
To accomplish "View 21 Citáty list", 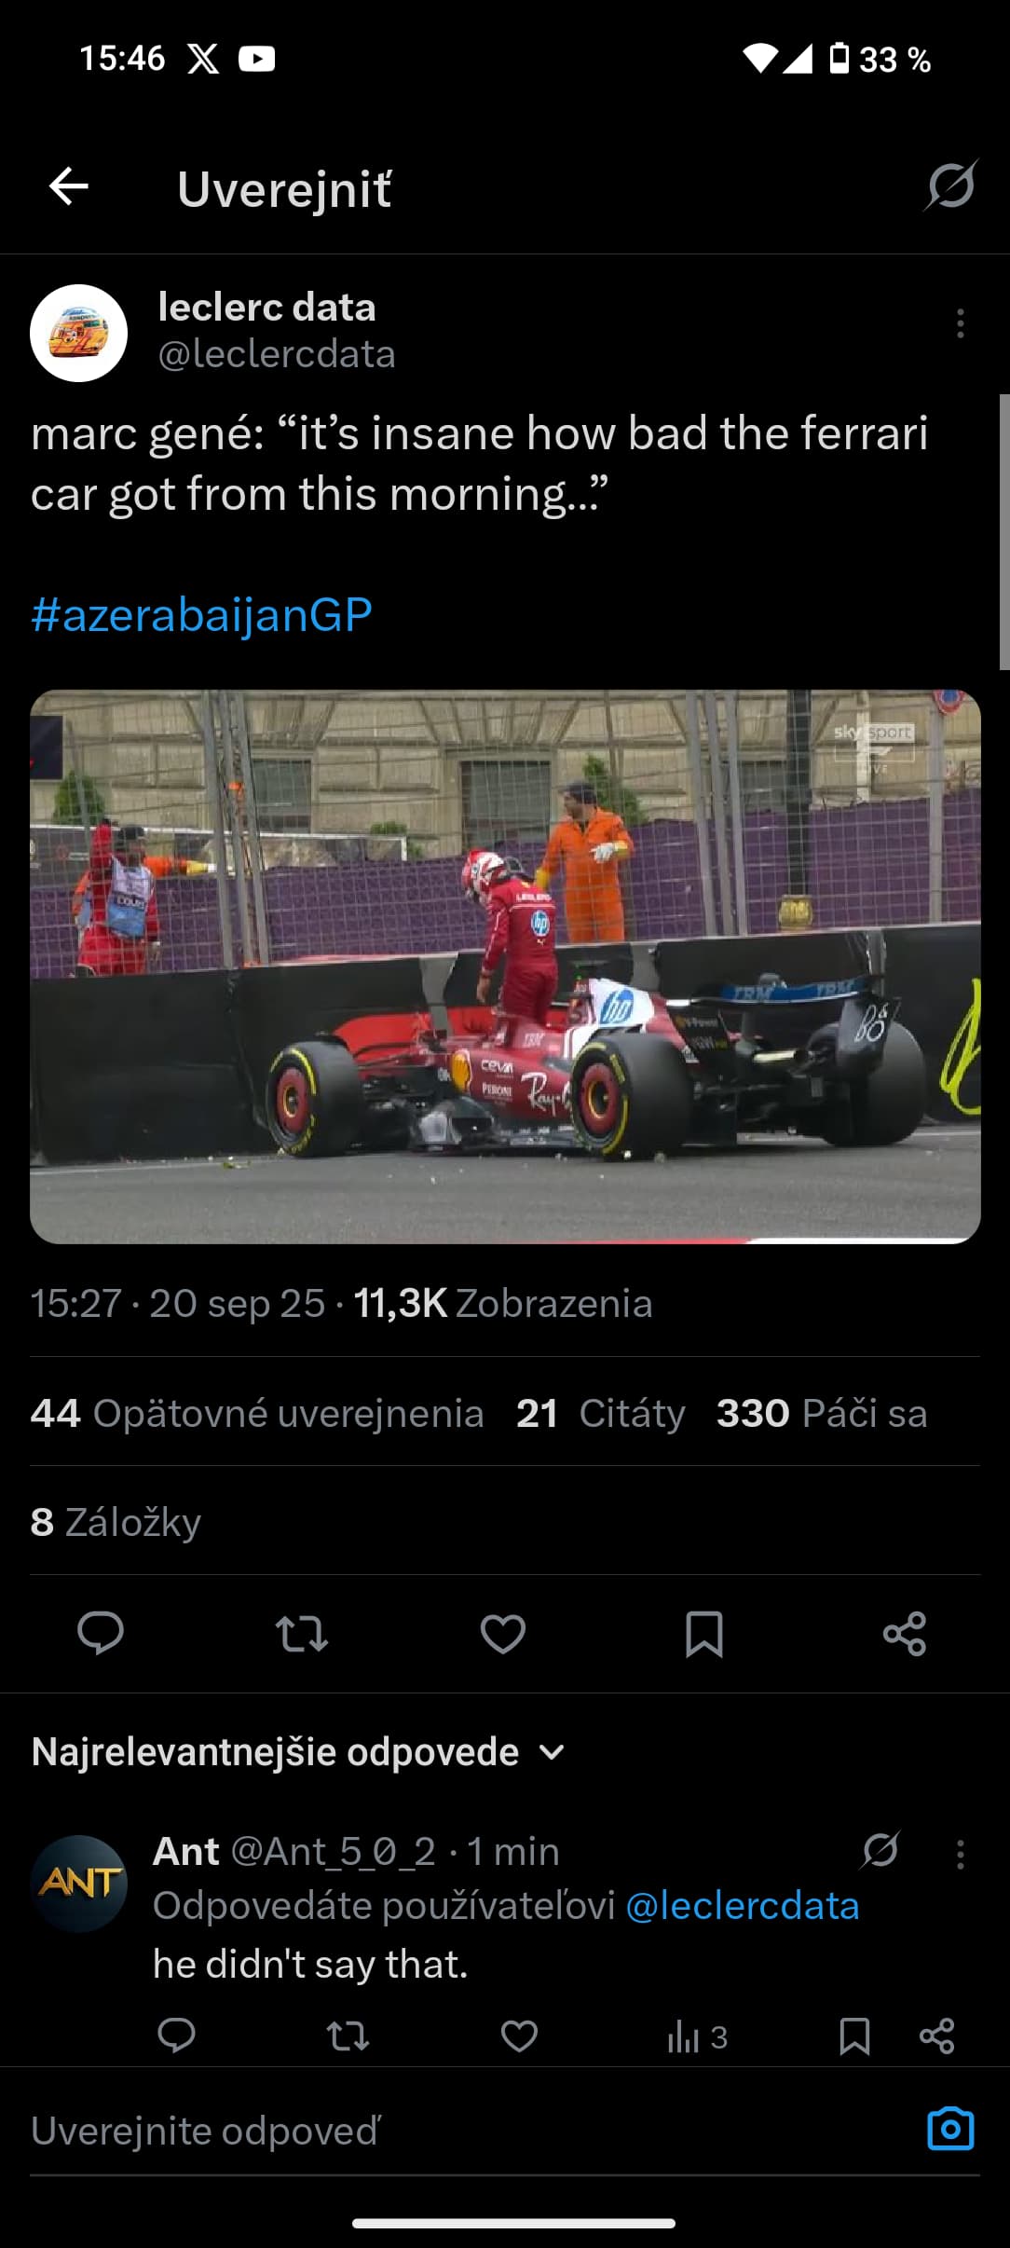I will point(601,1413).
